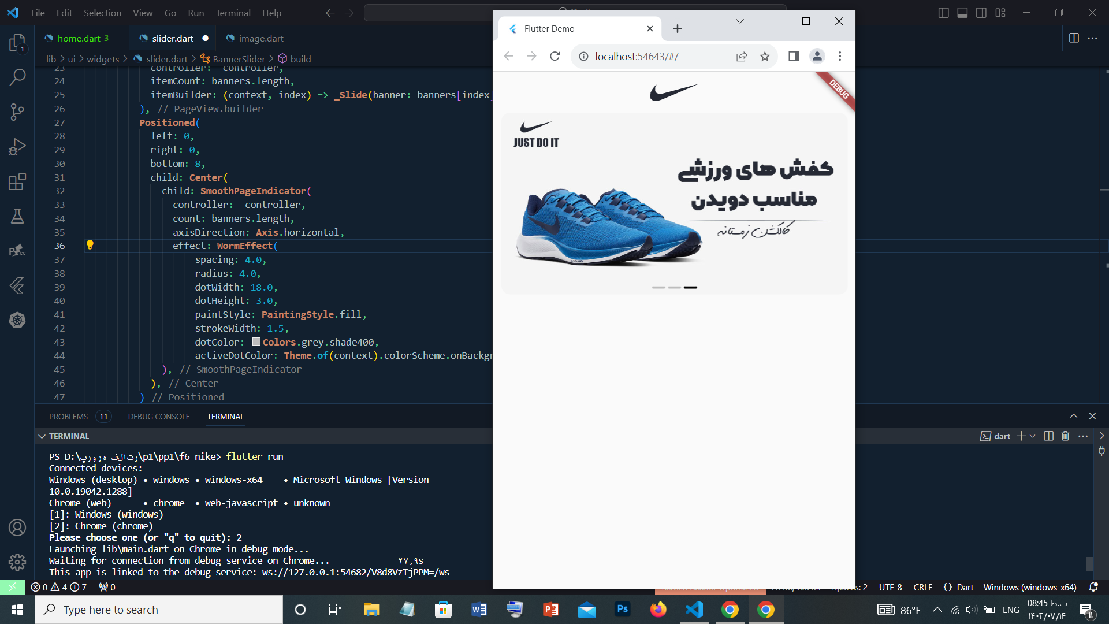Switch to the PROBLEMS tab in panel
Viewport: 1109px width, 624px height.
[69, 416]
